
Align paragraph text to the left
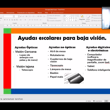pyautogui.click(x=30, y=20)
